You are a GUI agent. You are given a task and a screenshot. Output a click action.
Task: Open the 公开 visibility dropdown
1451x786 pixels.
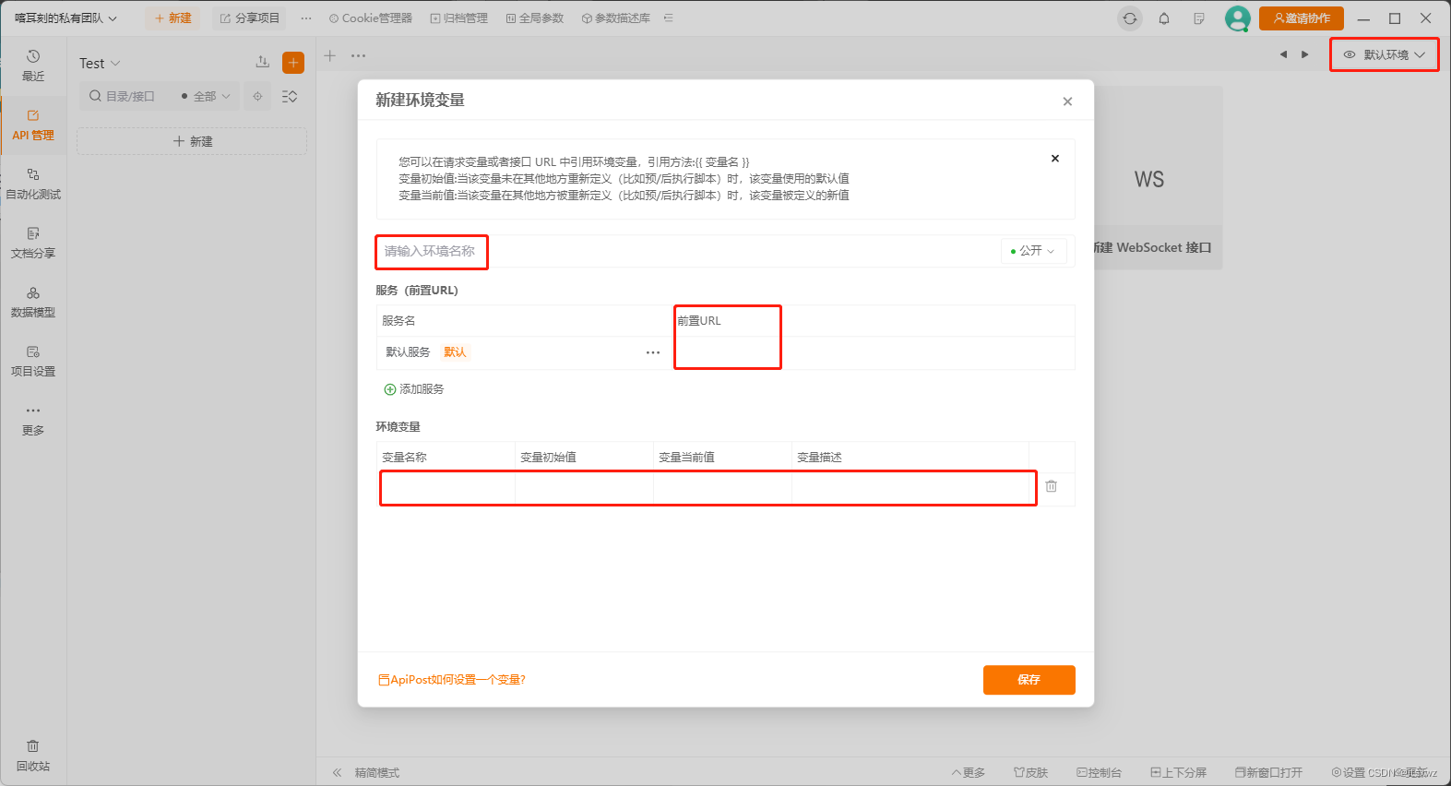(1033, 251)
